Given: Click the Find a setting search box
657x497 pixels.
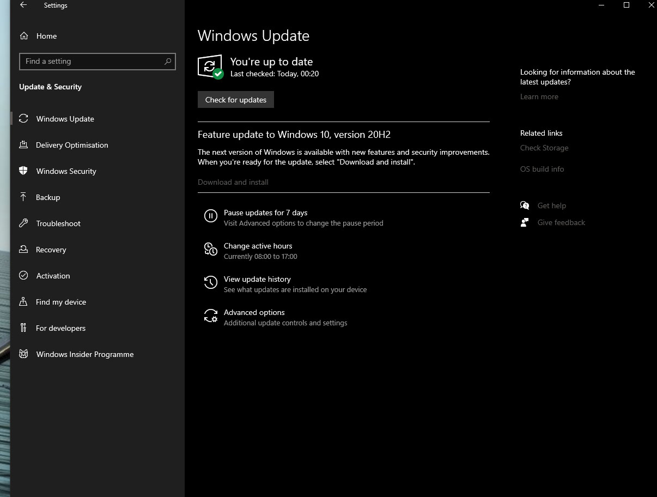Looking at the screenshot, I should (x=98, y=62).
